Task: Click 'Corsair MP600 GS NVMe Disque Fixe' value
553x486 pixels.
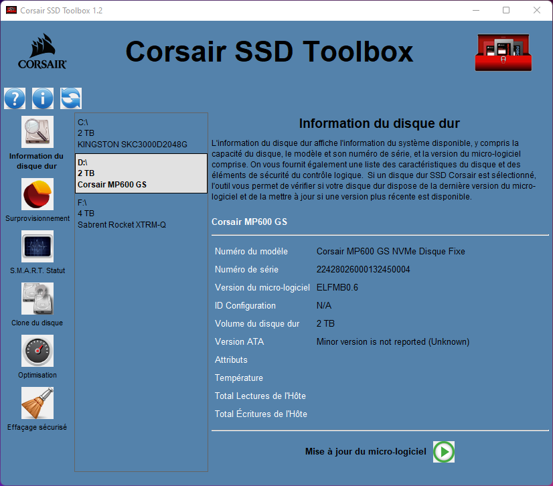Action: [391, 252]
